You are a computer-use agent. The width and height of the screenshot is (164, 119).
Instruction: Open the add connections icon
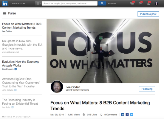(x=149, y=3)
